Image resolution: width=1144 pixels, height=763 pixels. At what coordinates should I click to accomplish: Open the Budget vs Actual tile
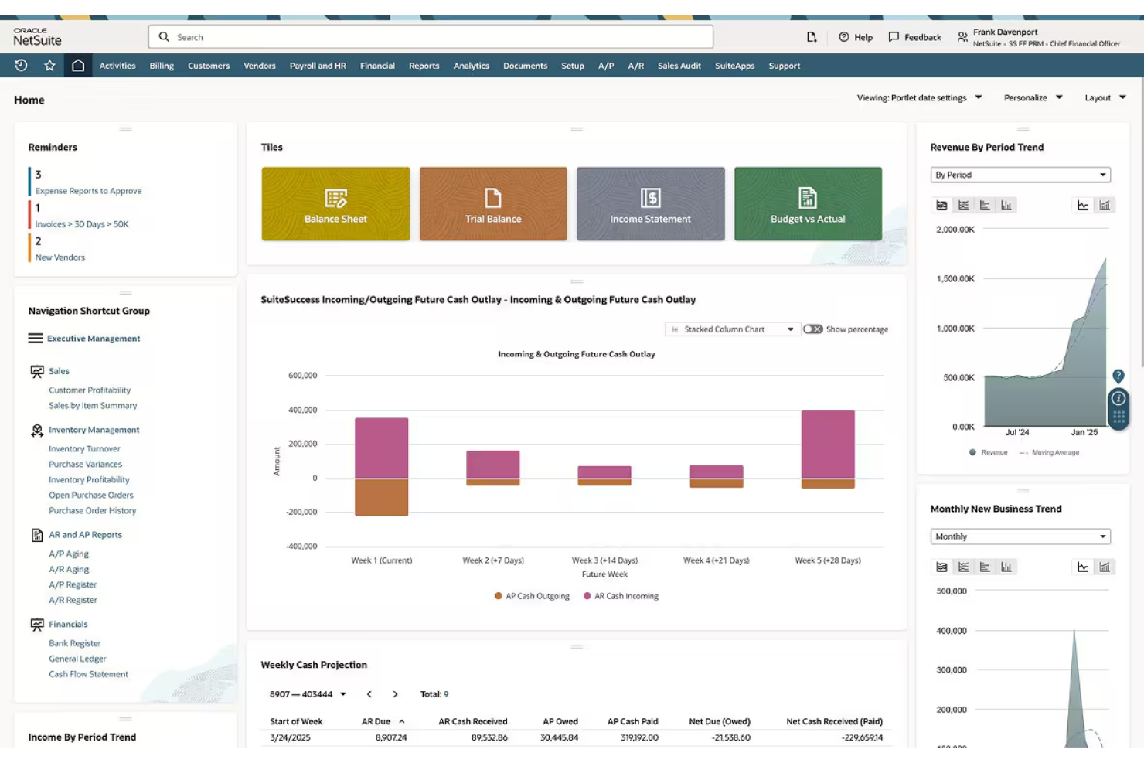coord(807,203)
